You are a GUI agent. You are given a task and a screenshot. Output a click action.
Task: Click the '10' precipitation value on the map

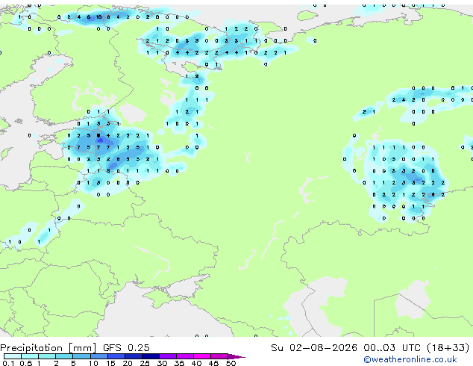point(98,17)
